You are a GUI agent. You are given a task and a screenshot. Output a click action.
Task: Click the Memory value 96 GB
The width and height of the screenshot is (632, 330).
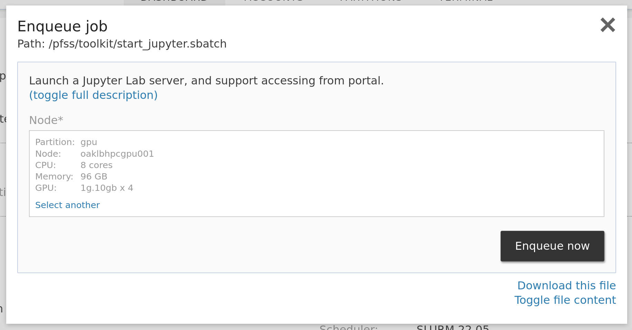click(94, 176)
